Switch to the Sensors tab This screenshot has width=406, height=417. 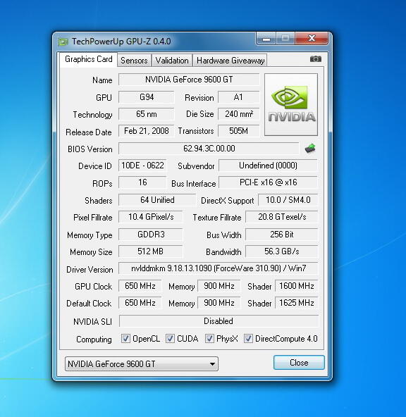(134, 61)
